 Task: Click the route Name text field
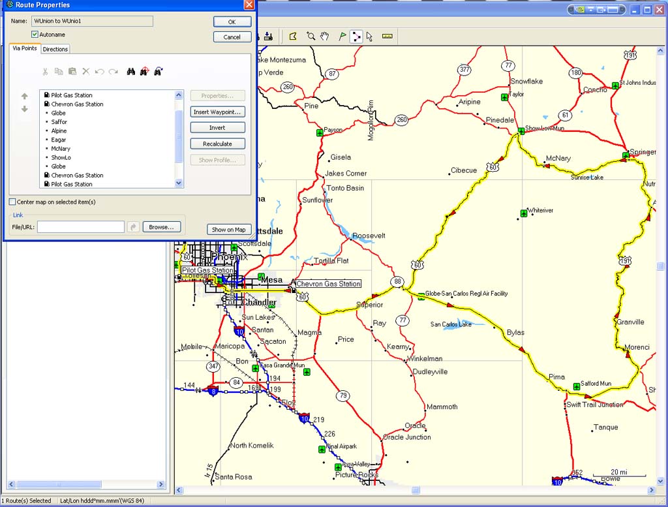click(x=92, y=21)
